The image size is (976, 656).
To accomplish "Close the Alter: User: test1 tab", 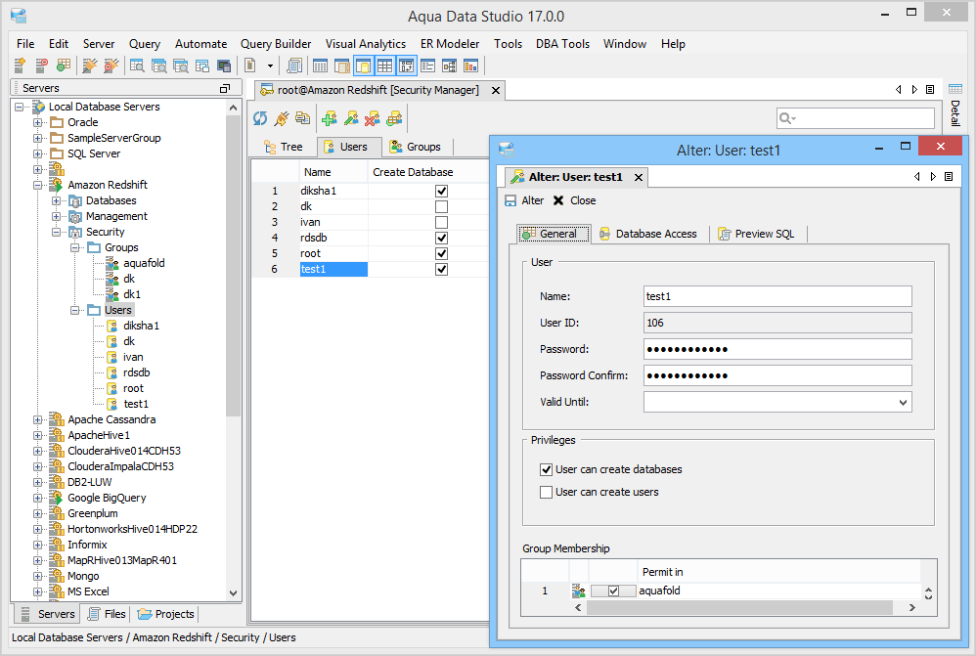I will 638,177.
